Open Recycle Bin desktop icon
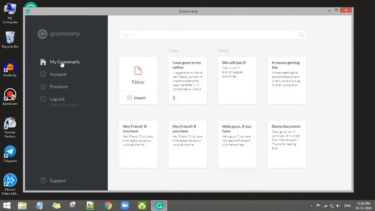This screenshot has width=375, height=211. click(10, 40)
